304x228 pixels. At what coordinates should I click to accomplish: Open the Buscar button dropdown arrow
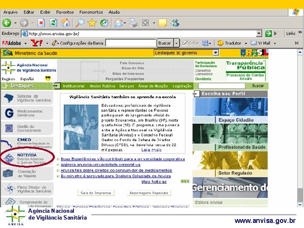[176, 43]
